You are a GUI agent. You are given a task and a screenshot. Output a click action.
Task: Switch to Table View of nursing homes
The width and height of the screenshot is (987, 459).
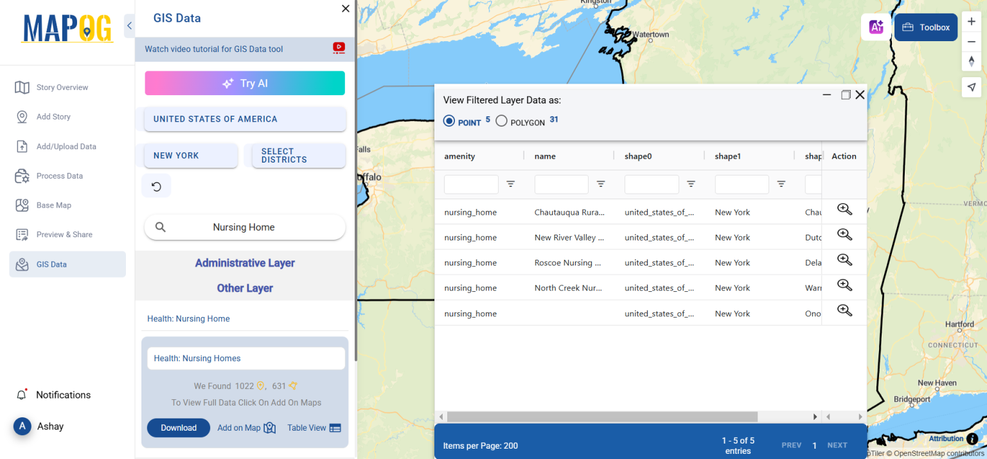tap(314, 428)
